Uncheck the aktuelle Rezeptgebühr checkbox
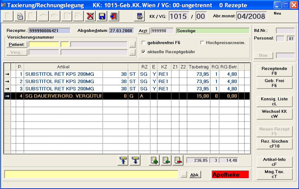 [x=143, y=52]
